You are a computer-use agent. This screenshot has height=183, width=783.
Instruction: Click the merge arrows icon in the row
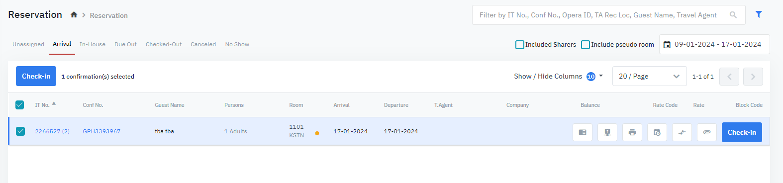click(x=682, y=132)
